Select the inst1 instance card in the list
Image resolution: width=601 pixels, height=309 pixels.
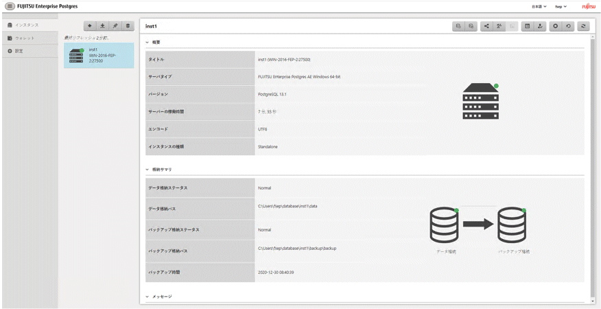[x=99, y=55]
